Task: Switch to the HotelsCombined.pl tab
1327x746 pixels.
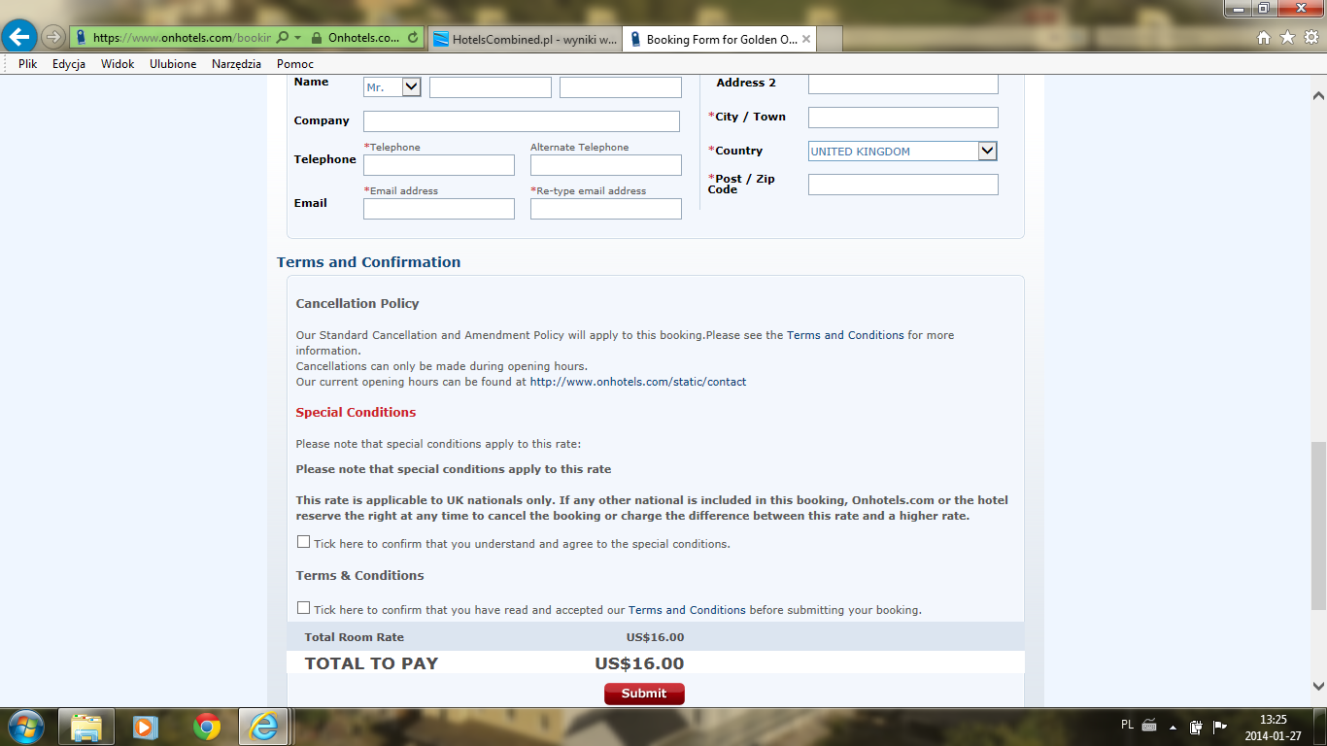Action: pyautogui.click(x=525, y=39)
